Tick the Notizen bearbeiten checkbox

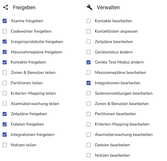pyautogui.click(x=89, y=155)
